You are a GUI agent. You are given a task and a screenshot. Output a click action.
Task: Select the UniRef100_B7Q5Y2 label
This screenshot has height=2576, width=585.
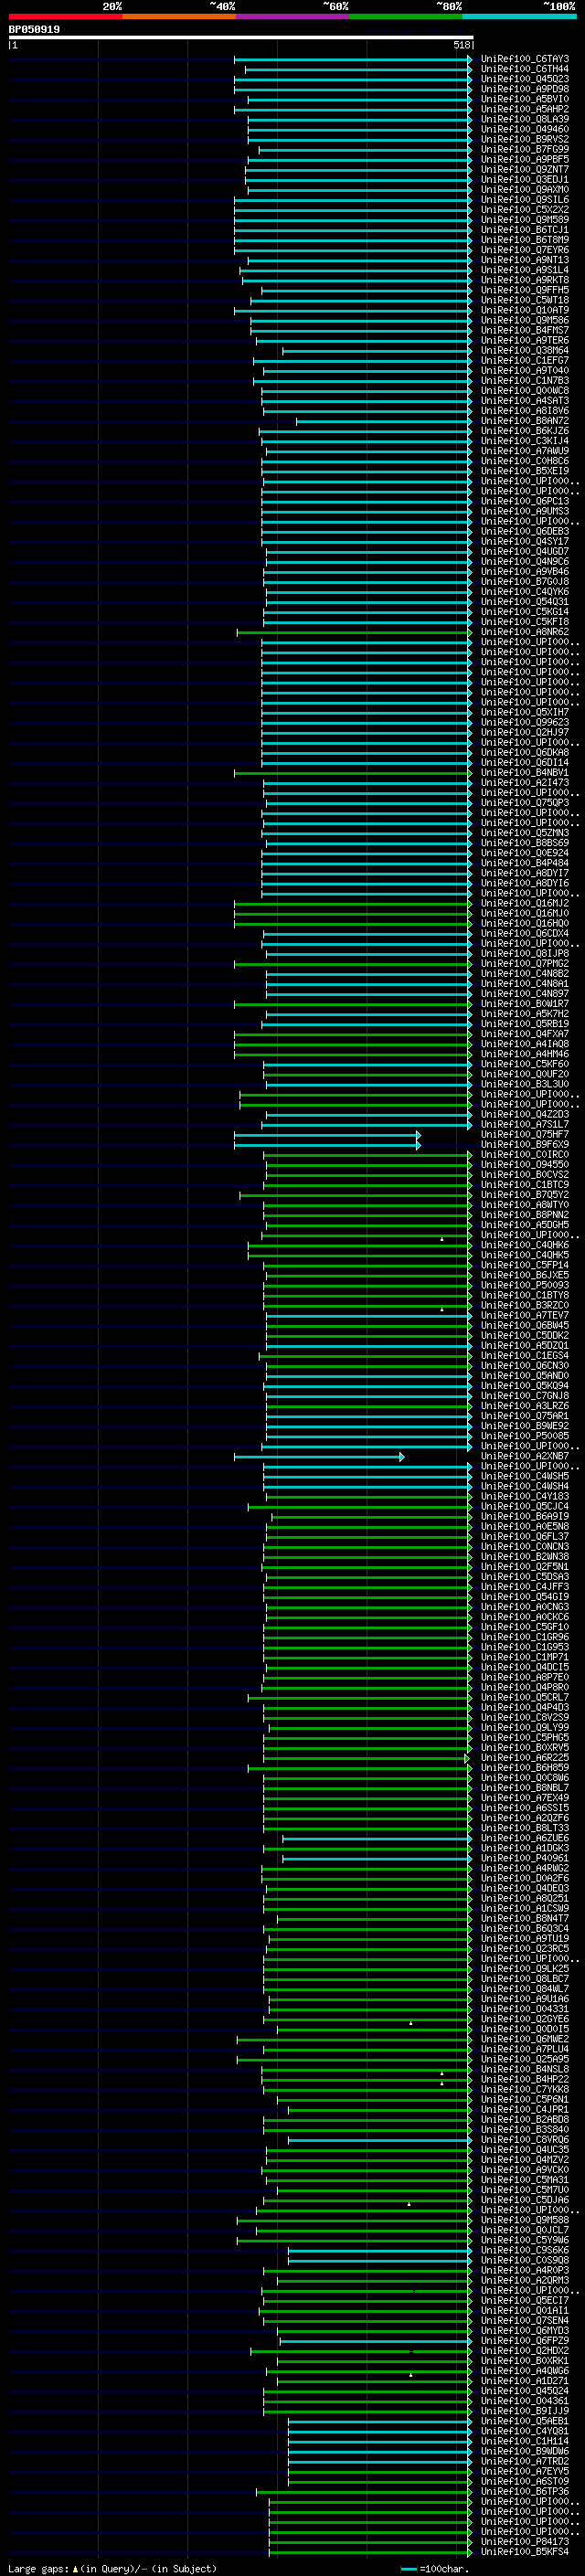pos(525,1194)
